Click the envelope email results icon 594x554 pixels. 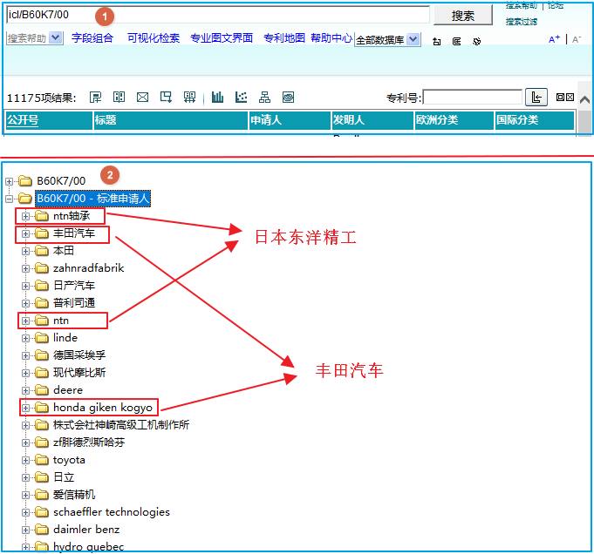(143, 97)
